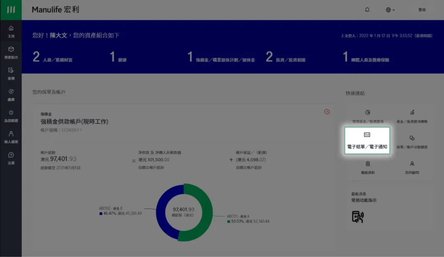The height and width of the screenshot is (257, 444).
Task: Click the 常用功能指示 phone icon
Action: pyautogui.click(x=357, y=217)
